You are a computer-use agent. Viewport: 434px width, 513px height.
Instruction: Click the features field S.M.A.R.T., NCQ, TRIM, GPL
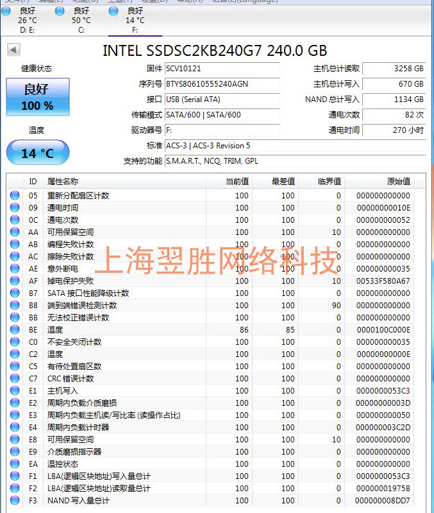[x=296, y=161]
